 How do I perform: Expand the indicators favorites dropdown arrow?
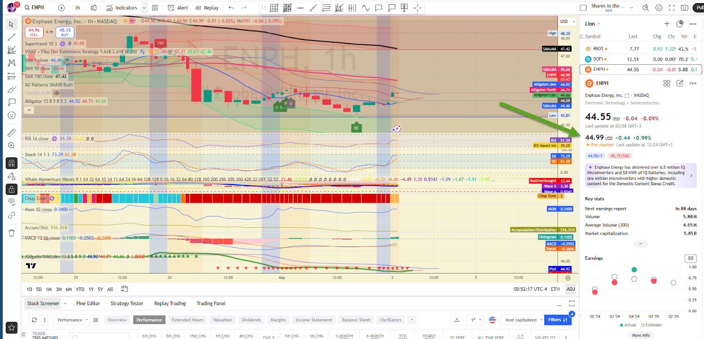coord(144,8)
